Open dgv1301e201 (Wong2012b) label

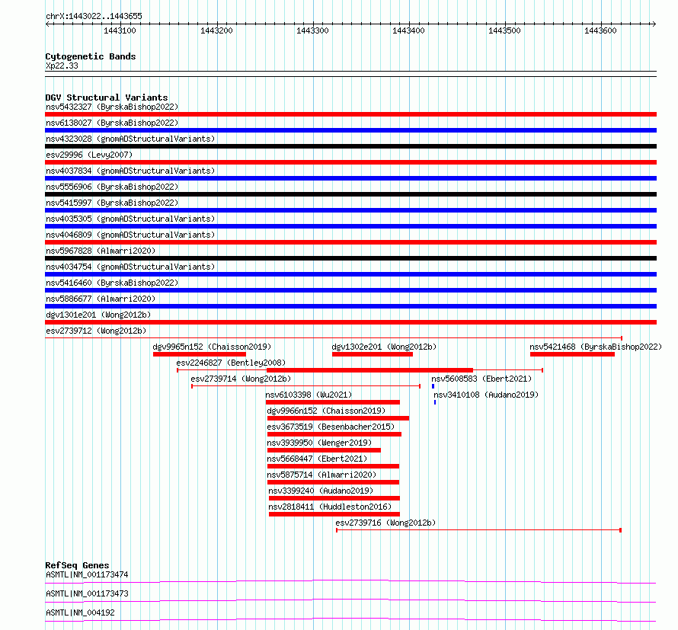click(x=98, y=315)
